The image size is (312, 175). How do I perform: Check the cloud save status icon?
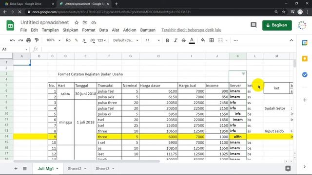coord(94,23)
